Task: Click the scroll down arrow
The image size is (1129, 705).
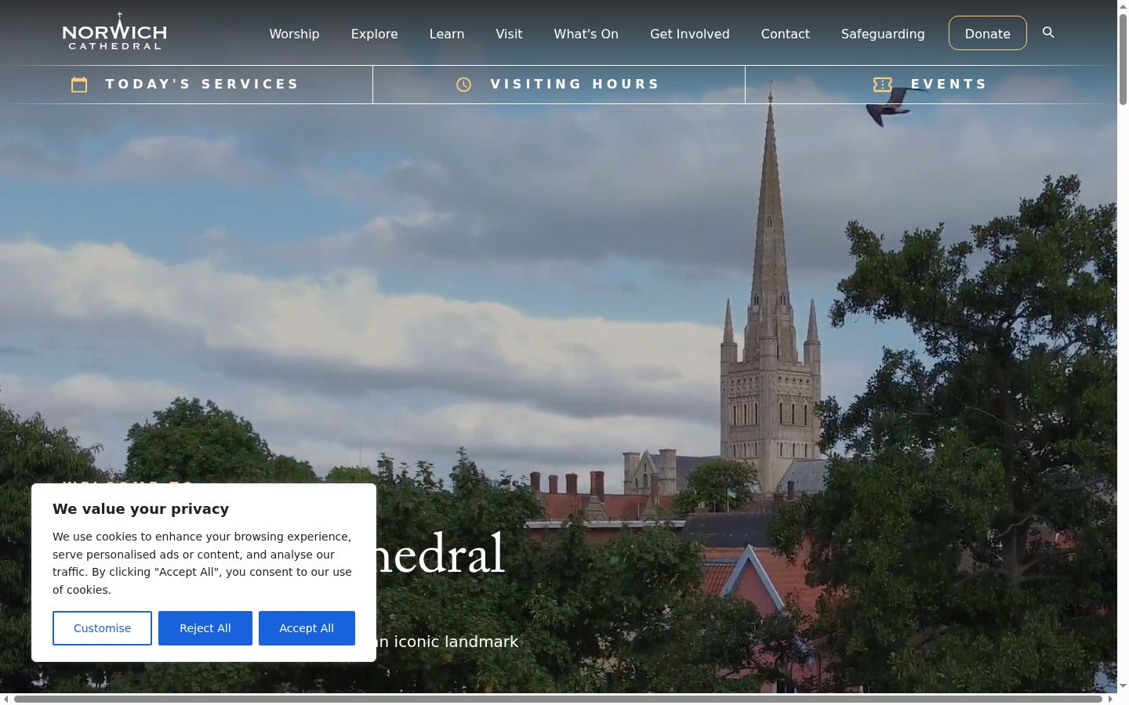Action: 1123,686
